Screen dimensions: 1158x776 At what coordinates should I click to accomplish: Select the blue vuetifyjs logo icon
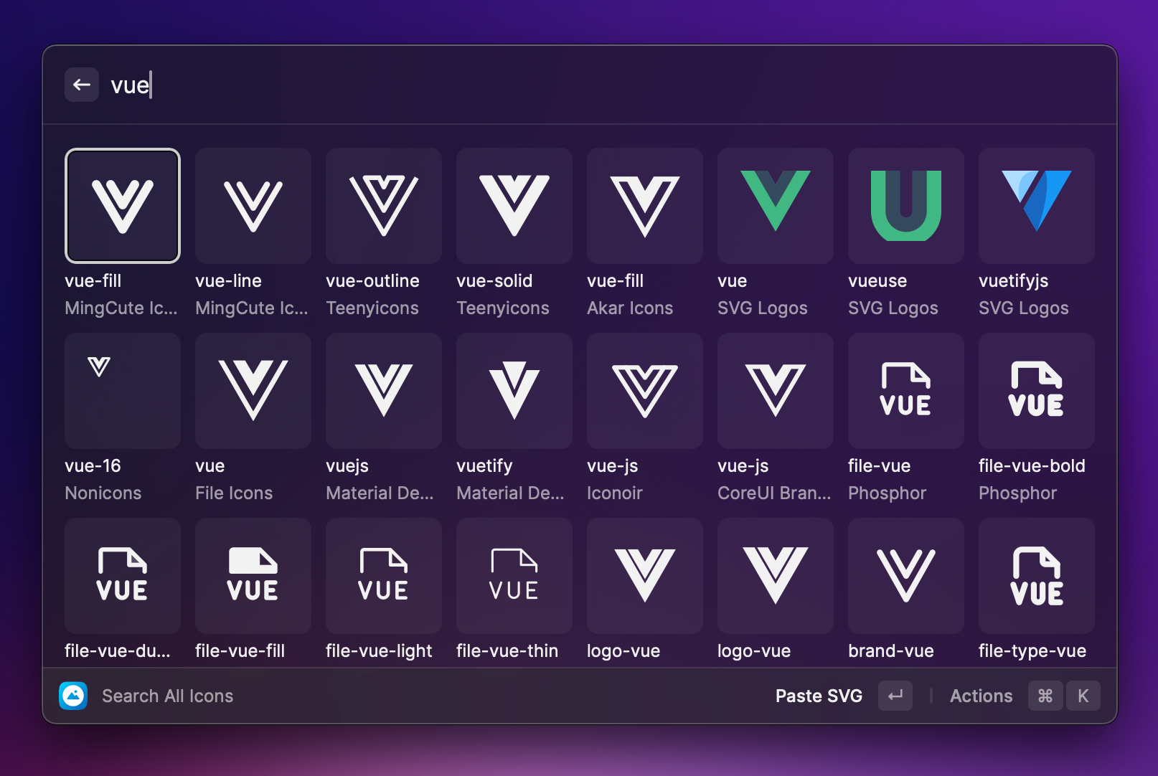[x=1036, y=206]
